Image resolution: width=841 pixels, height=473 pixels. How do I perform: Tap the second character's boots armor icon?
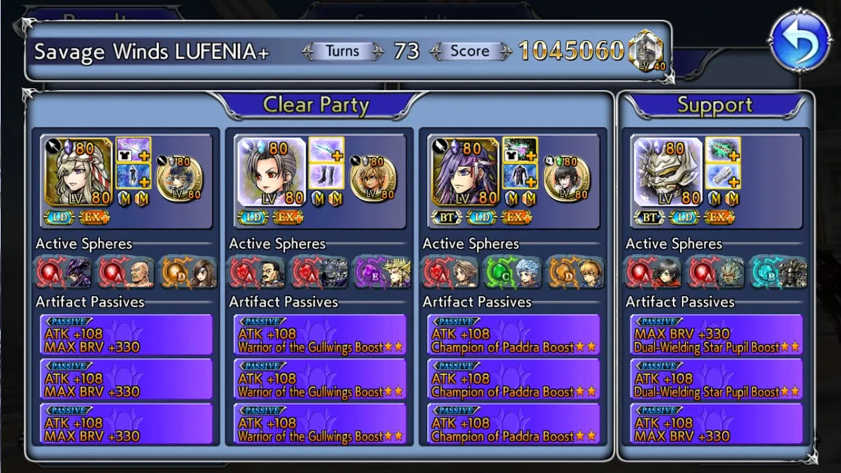click(x=326, y=176)
